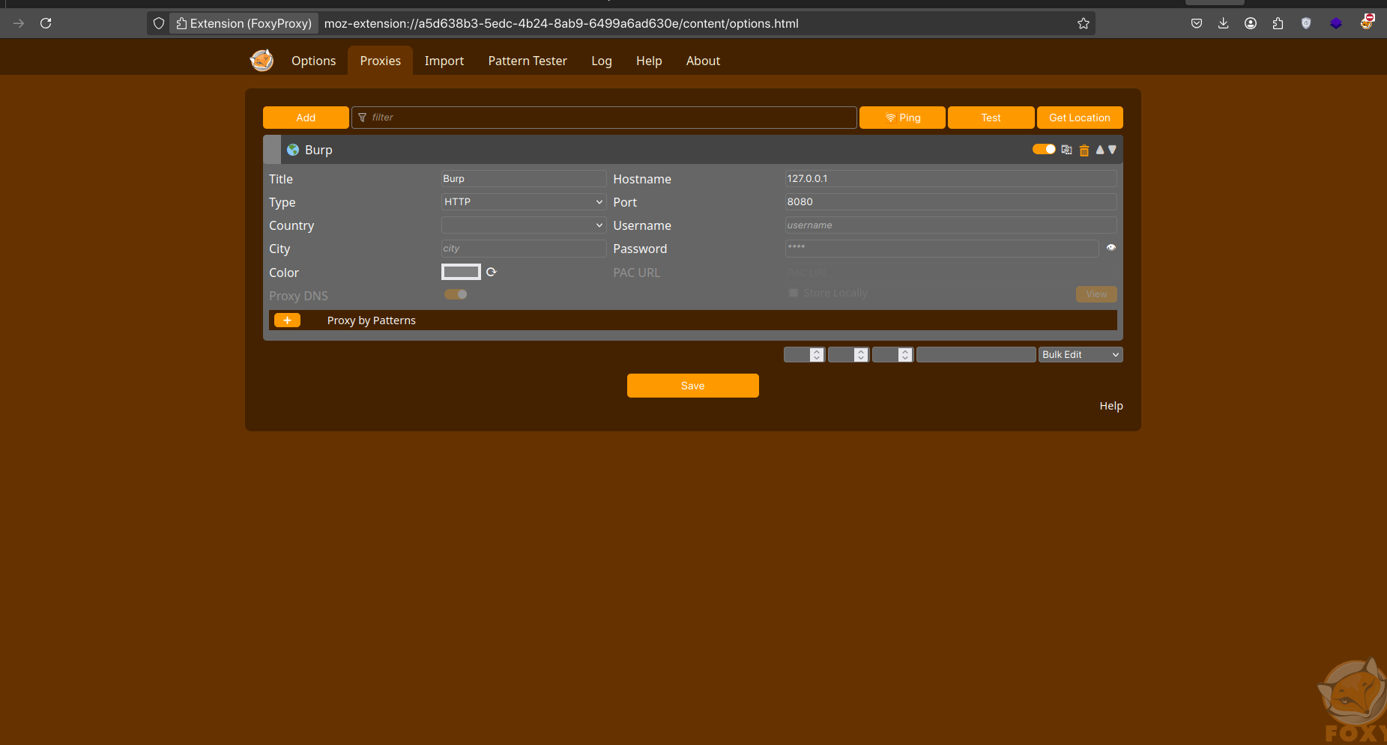Open the browser extensions puzzle icon
The width and height of the screenshot is (1387, 745).
(x=1278, y=23)
